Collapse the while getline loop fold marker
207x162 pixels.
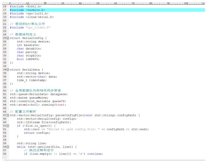[8, 147]
